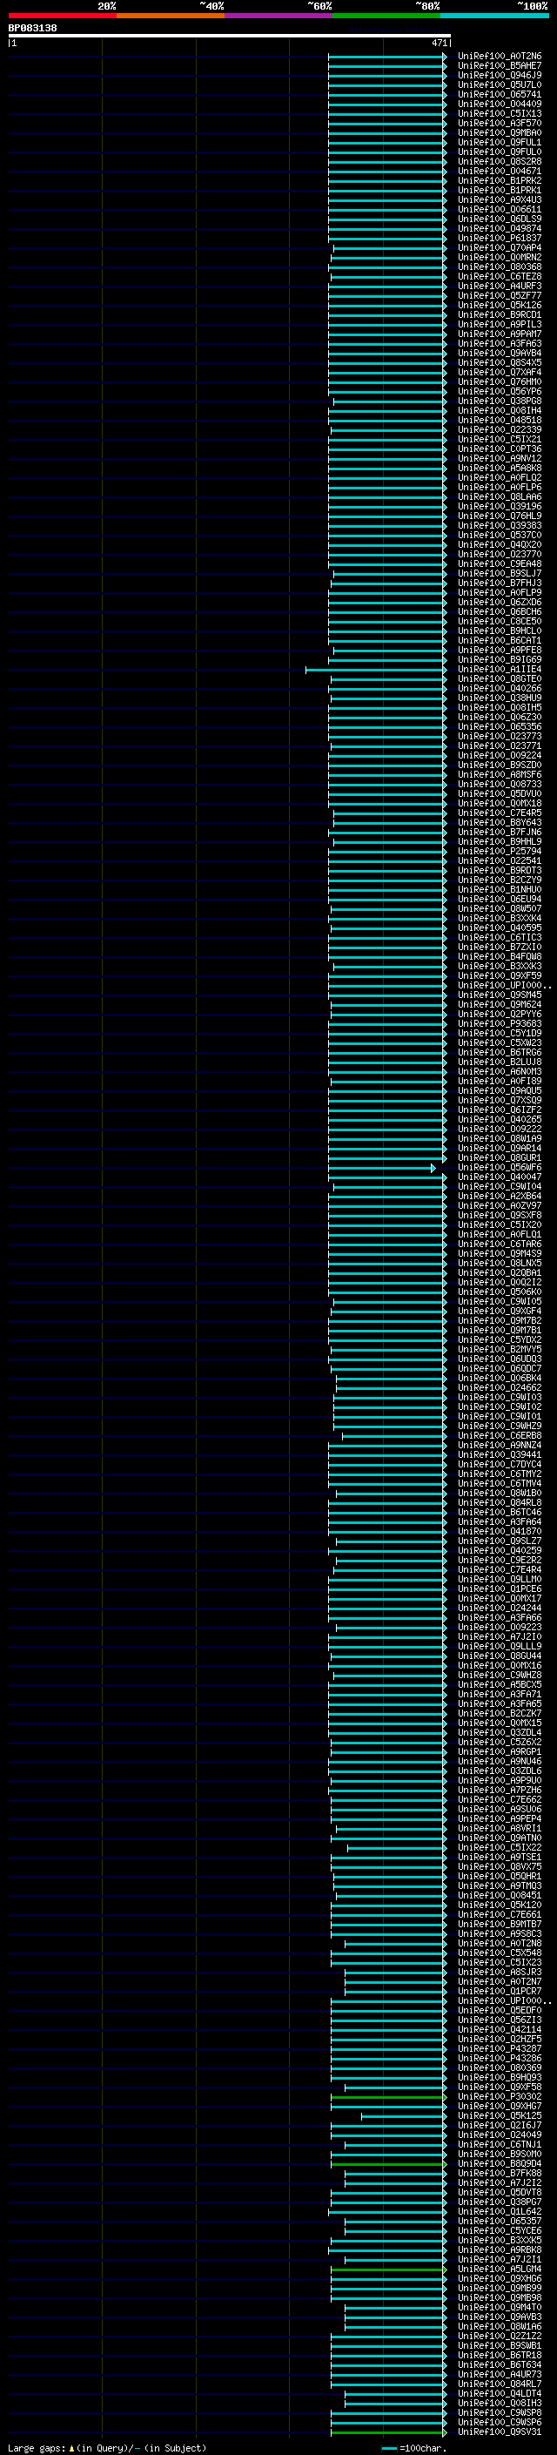557x2455 pixels.
Task: Click the white query sequence bar
Action: [229, 37]
